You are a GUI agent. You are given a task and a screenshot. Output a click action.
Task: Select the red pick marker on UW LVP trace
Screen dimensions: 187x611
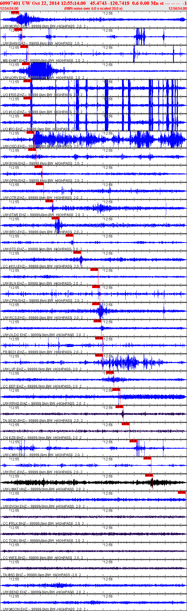[99, 355]
